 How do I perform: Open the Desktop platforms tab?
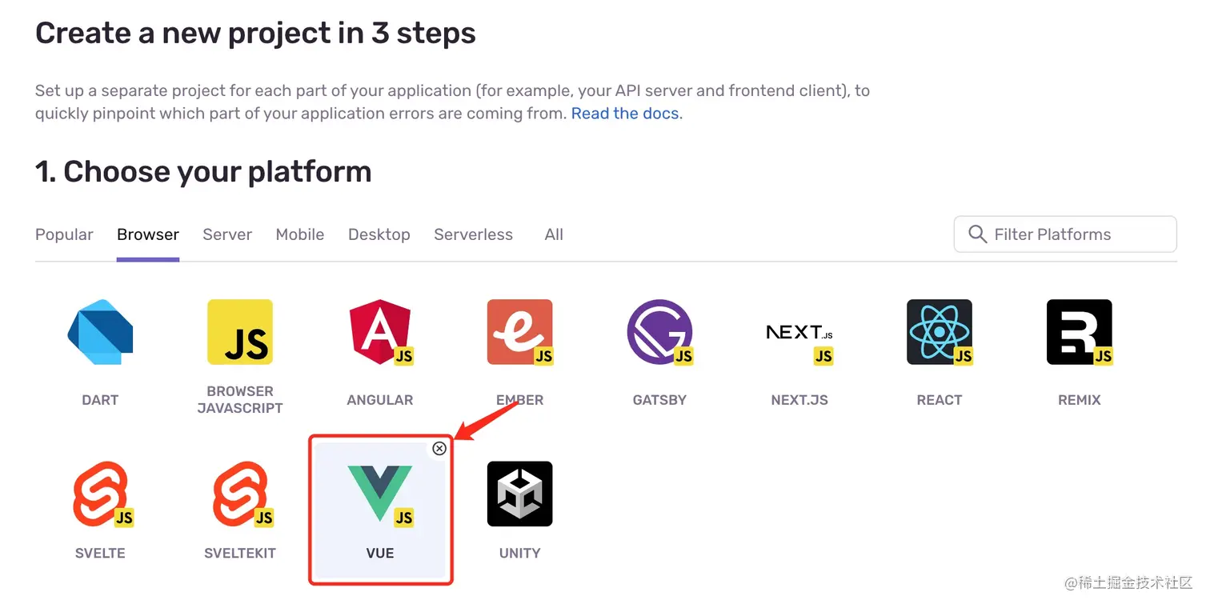[x=379, y=234]
